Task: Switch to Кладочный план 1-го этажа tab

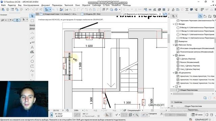Action: [60, 14]
